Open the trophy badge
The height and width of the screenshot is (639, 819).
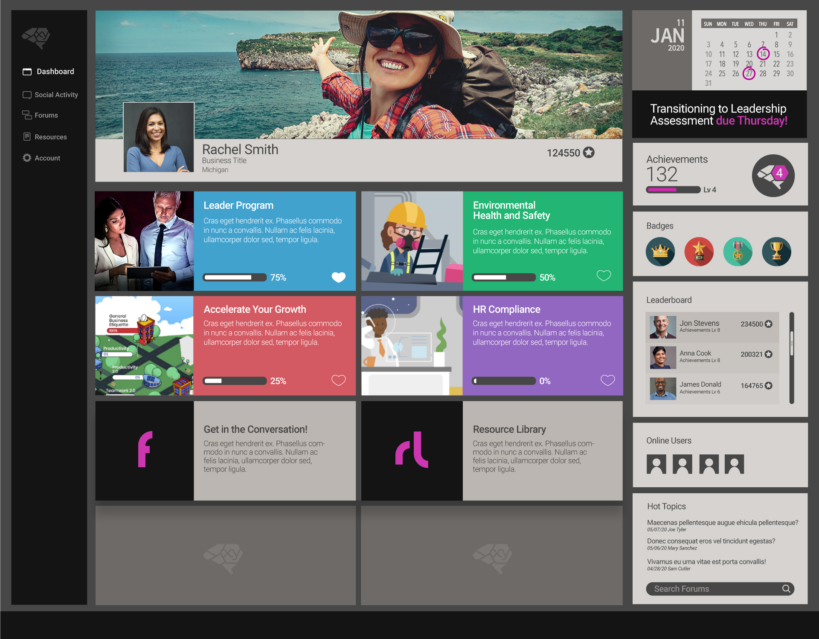pos(776,252)
